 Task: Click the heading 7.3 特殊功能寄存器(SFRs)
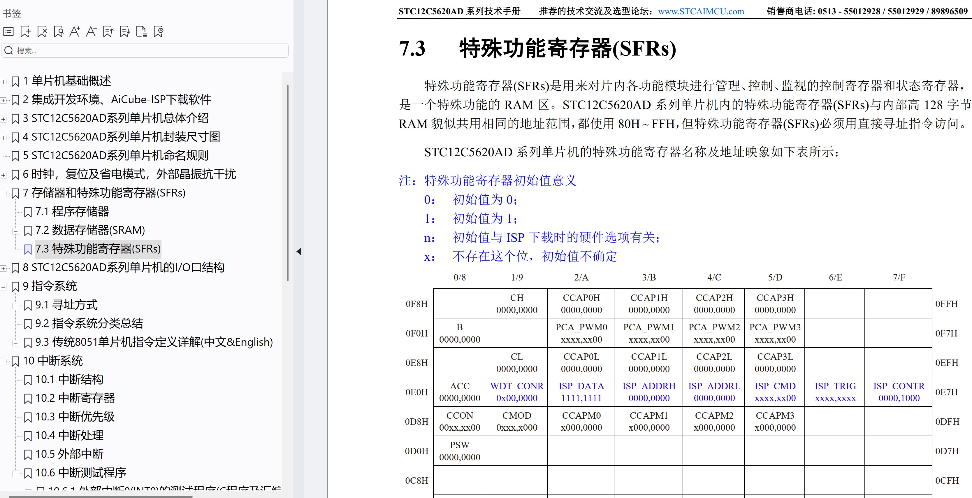pyautogui.click(x=537, y=48)
